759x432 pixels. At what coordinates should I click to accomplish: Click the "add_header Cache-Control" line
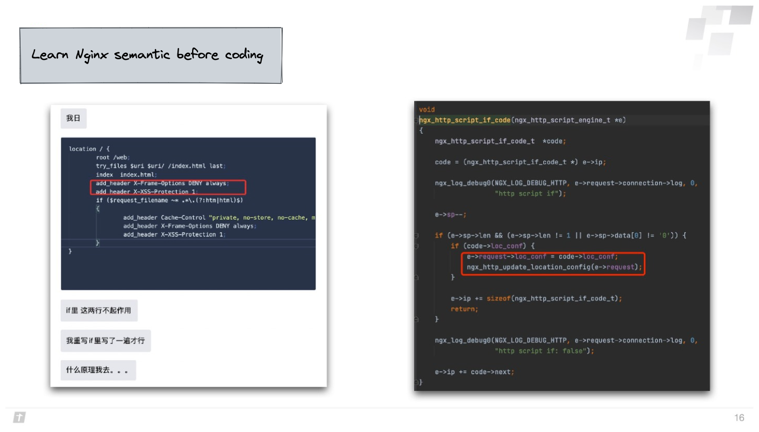click(x=219, y=218)
